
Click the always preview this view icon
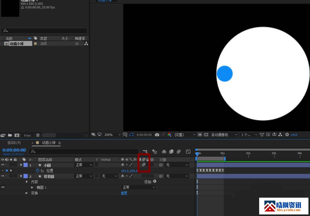tap(94, 135)
